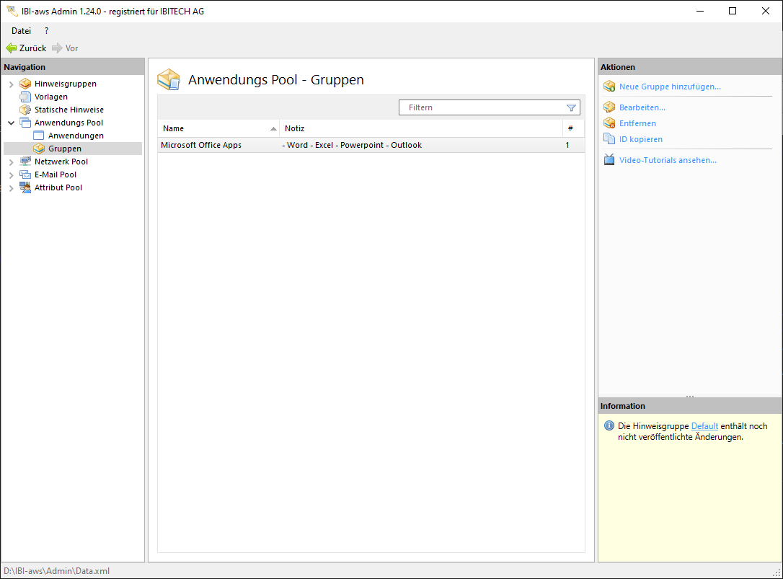
Task: Click the Netzwerk Pool computer icon
Action: click(x=25, y=162)
